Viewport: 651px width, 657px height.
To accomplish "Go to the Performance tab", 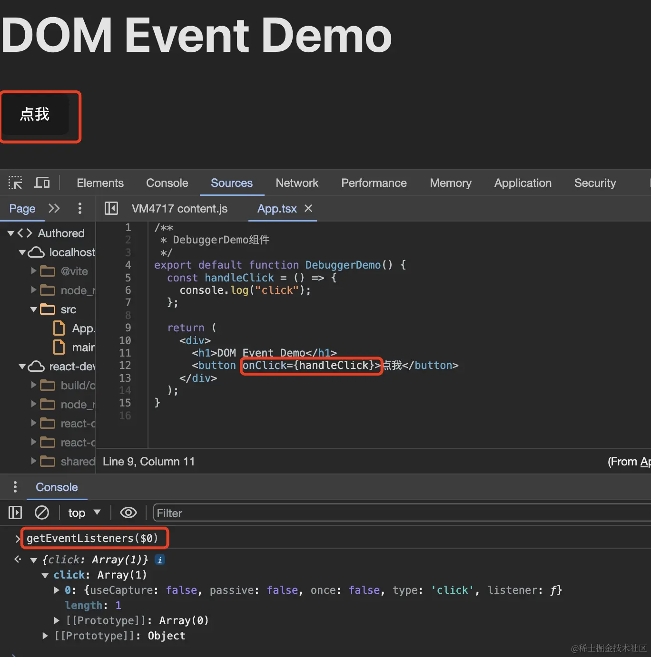I will click(374, 183).
